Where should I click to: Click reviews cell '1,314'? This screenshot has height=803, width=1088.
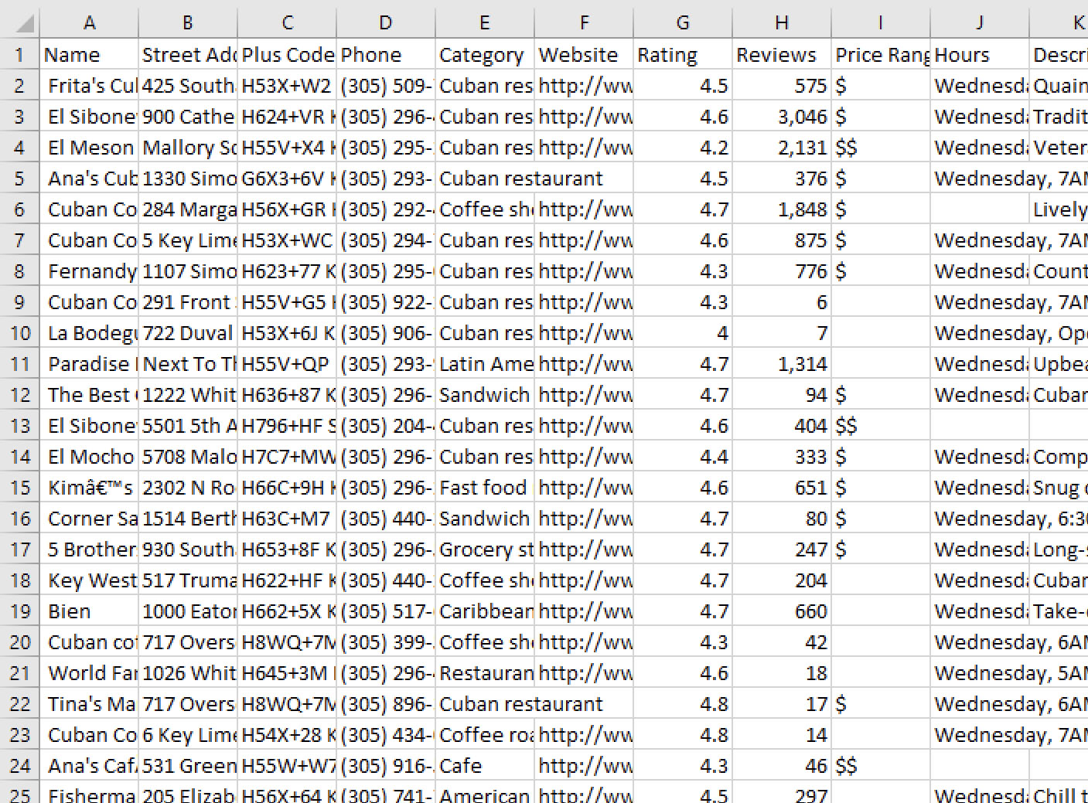782,364
